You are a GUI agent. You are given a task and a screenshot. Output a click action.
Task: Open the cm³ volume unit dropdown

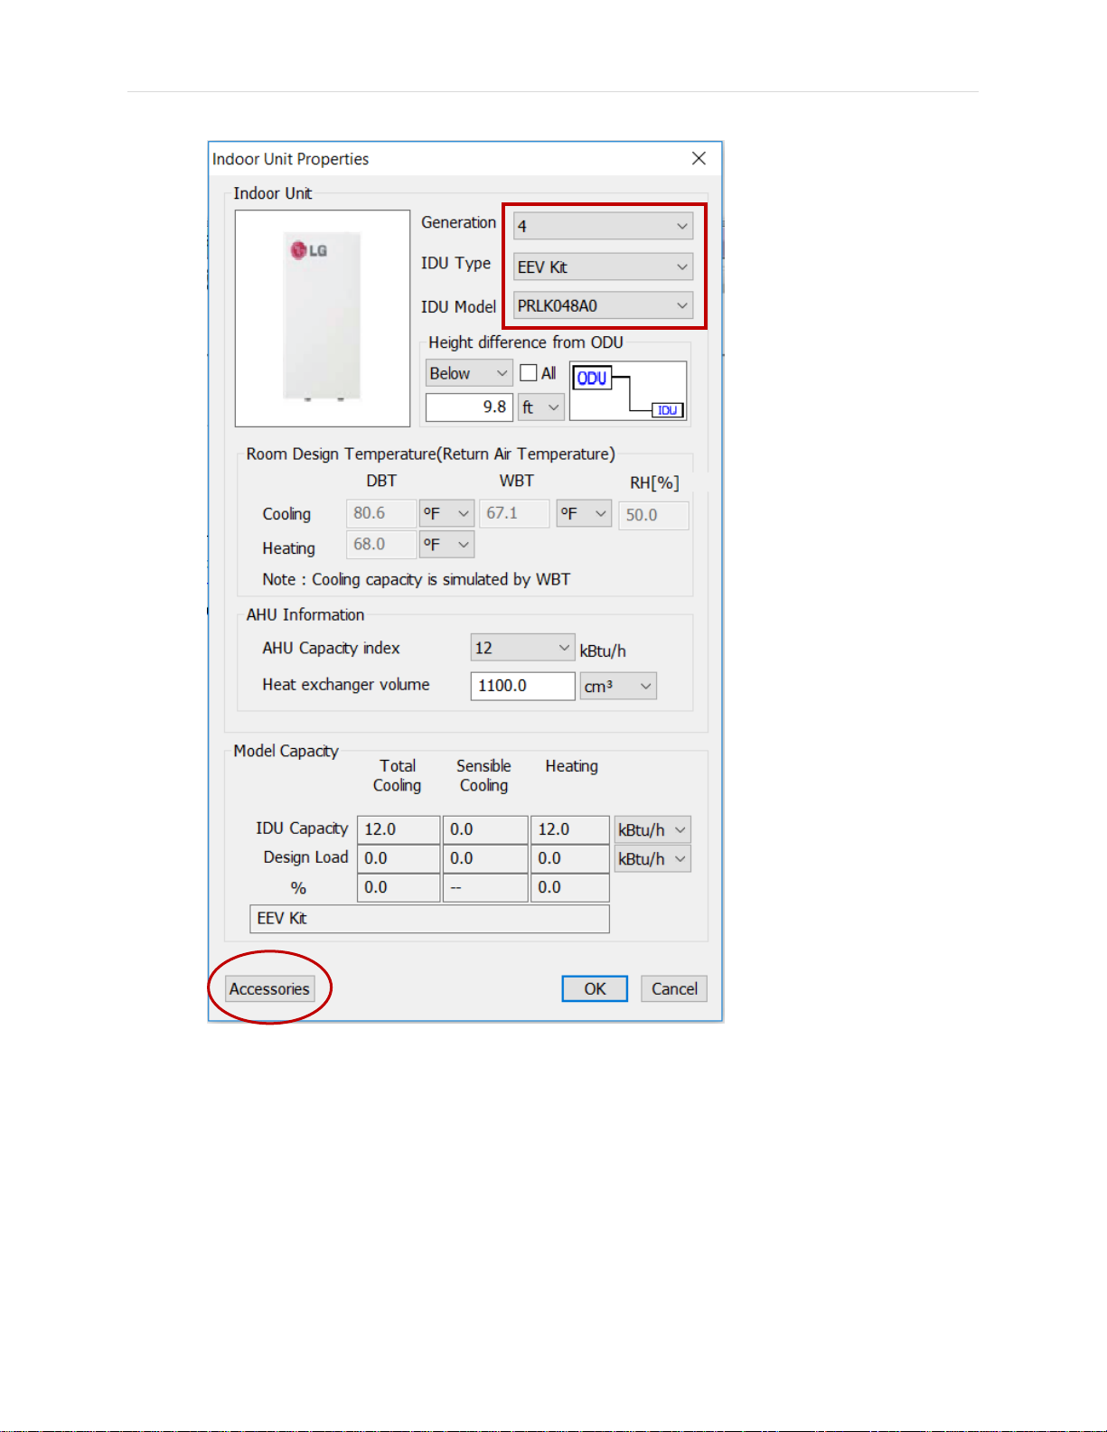click(x=618, y=686)
